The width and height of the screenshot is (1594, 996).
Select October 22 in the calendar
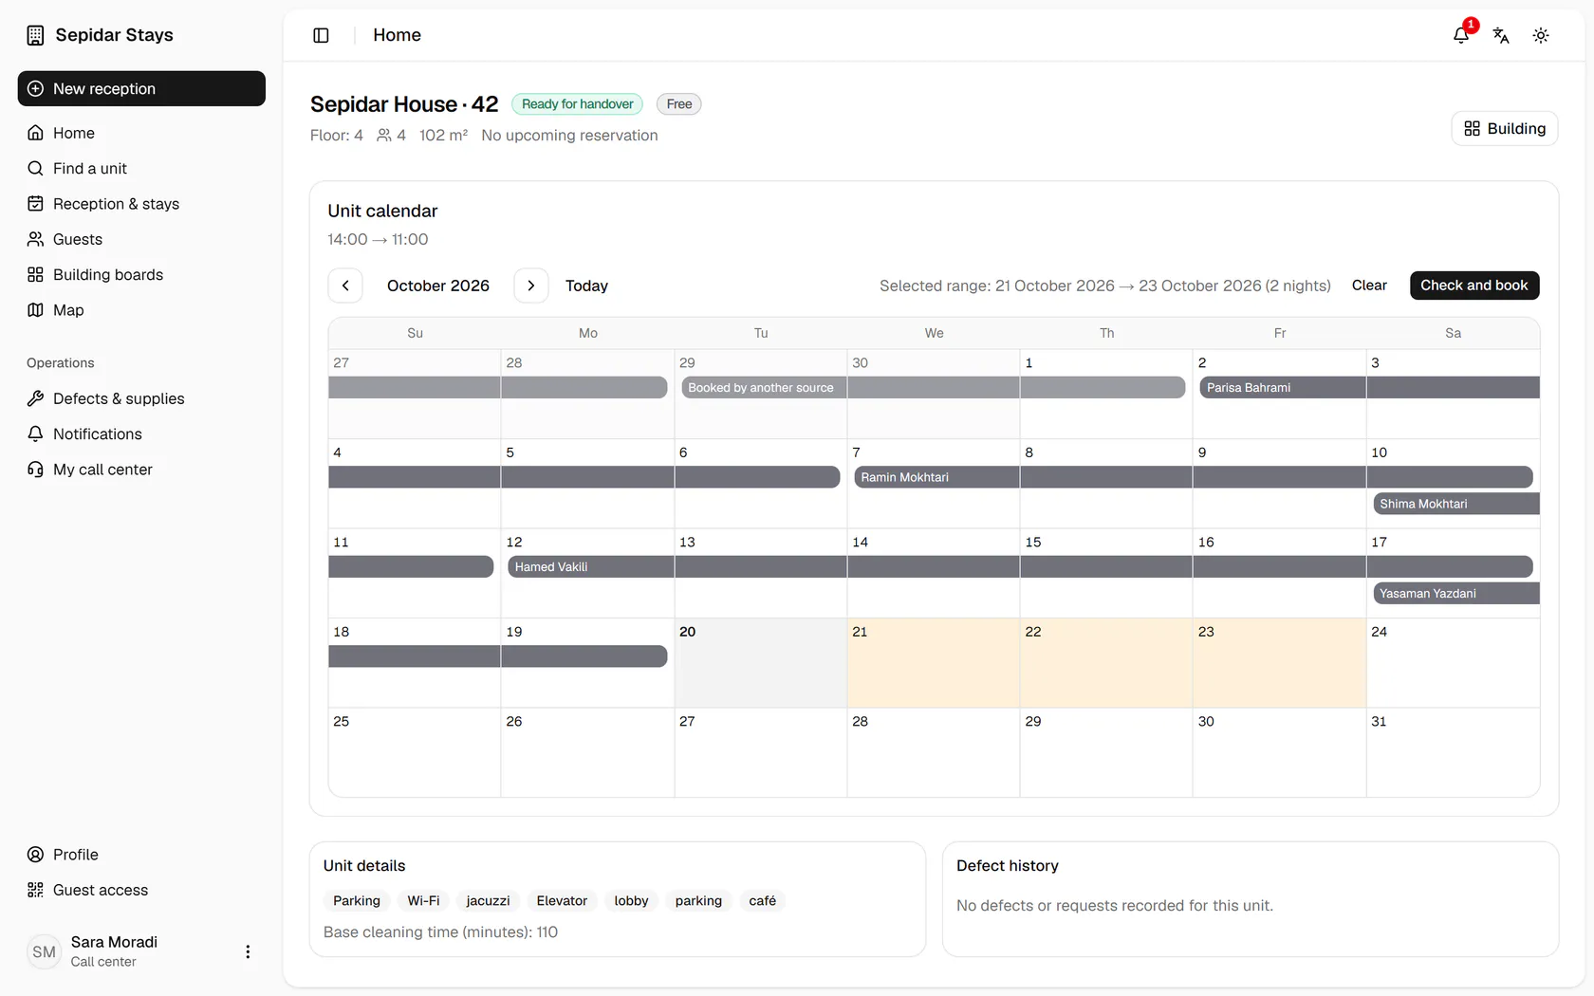click(1106, 663)
